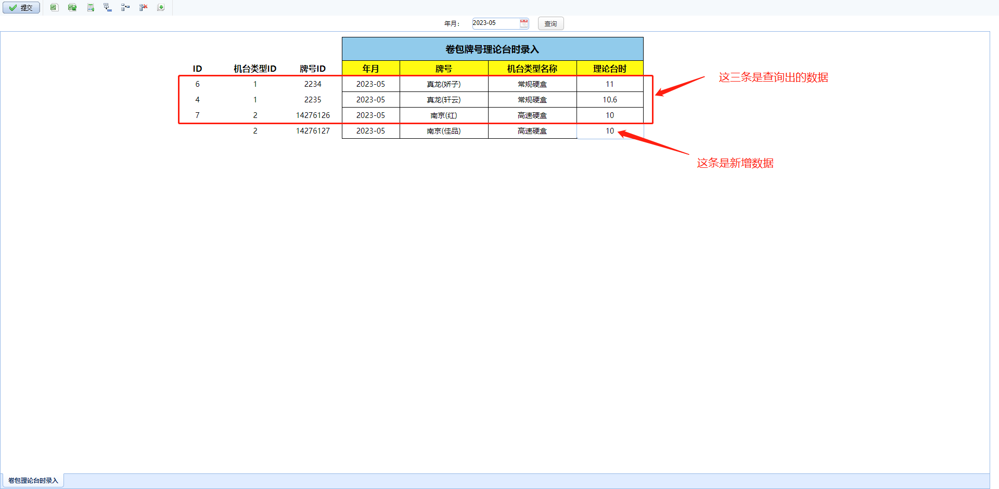
Task: Click 2023-05 in the 真龙(娇子) row
Action: [371, 84]
